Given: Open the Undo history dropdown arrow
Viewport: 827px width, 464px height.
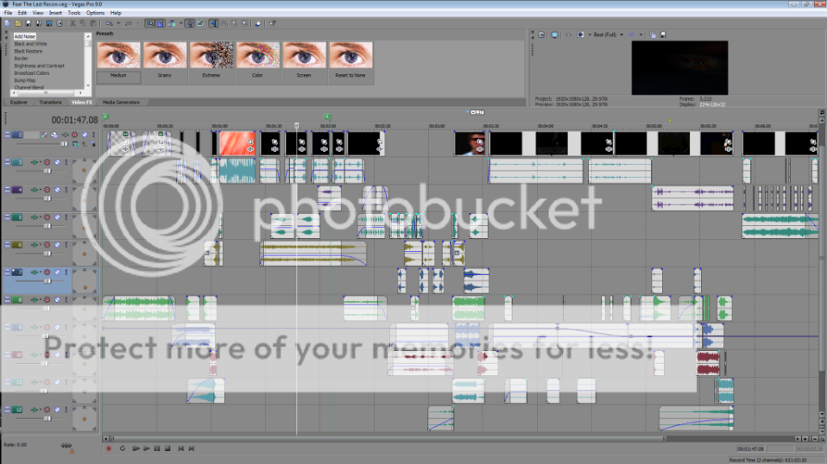Looking at the screenshot, I should click(x=118, y=23).
